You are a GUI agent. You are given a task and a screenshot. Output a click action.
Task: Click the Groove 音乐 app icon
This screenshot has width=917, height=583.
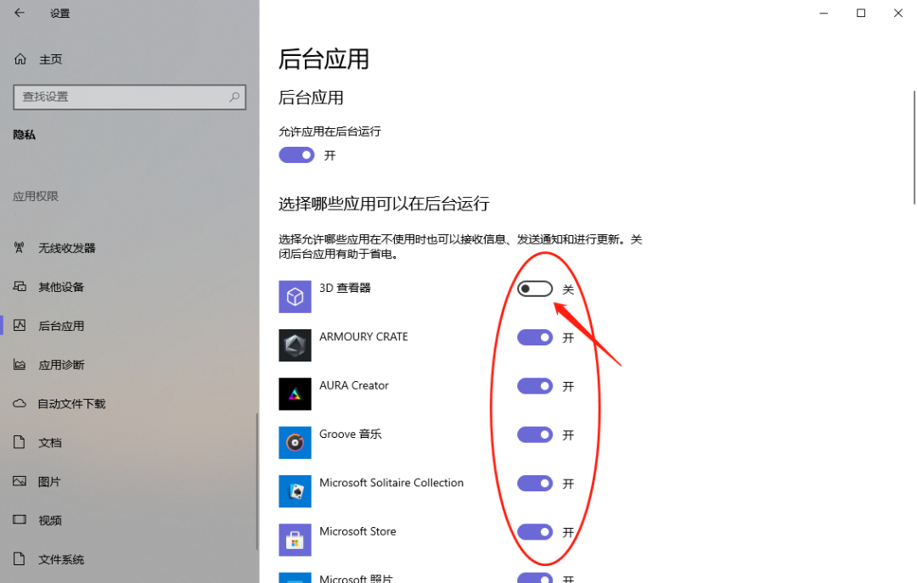click(x=295, y=442)
